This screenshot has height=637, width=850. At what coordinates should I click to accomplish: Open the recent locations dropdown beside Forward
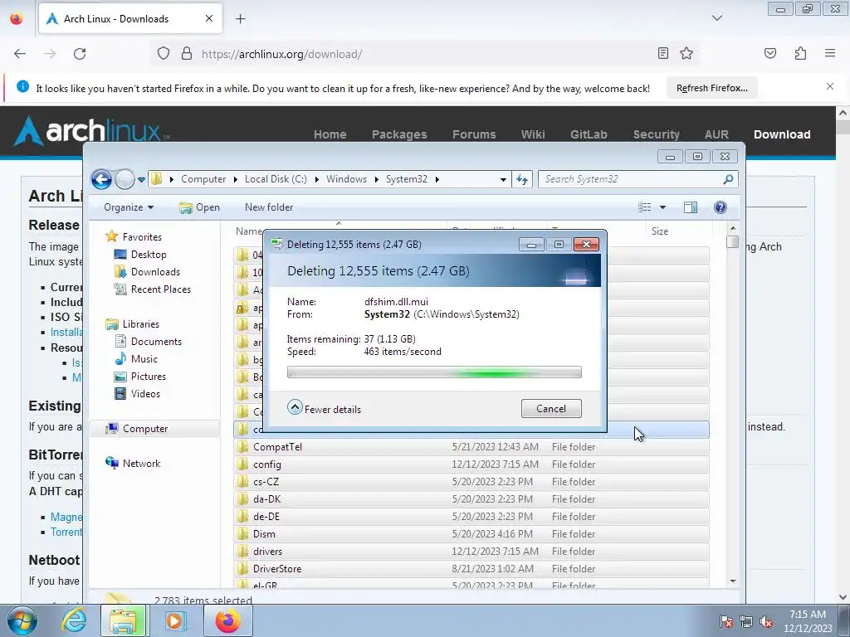point(141,180)
